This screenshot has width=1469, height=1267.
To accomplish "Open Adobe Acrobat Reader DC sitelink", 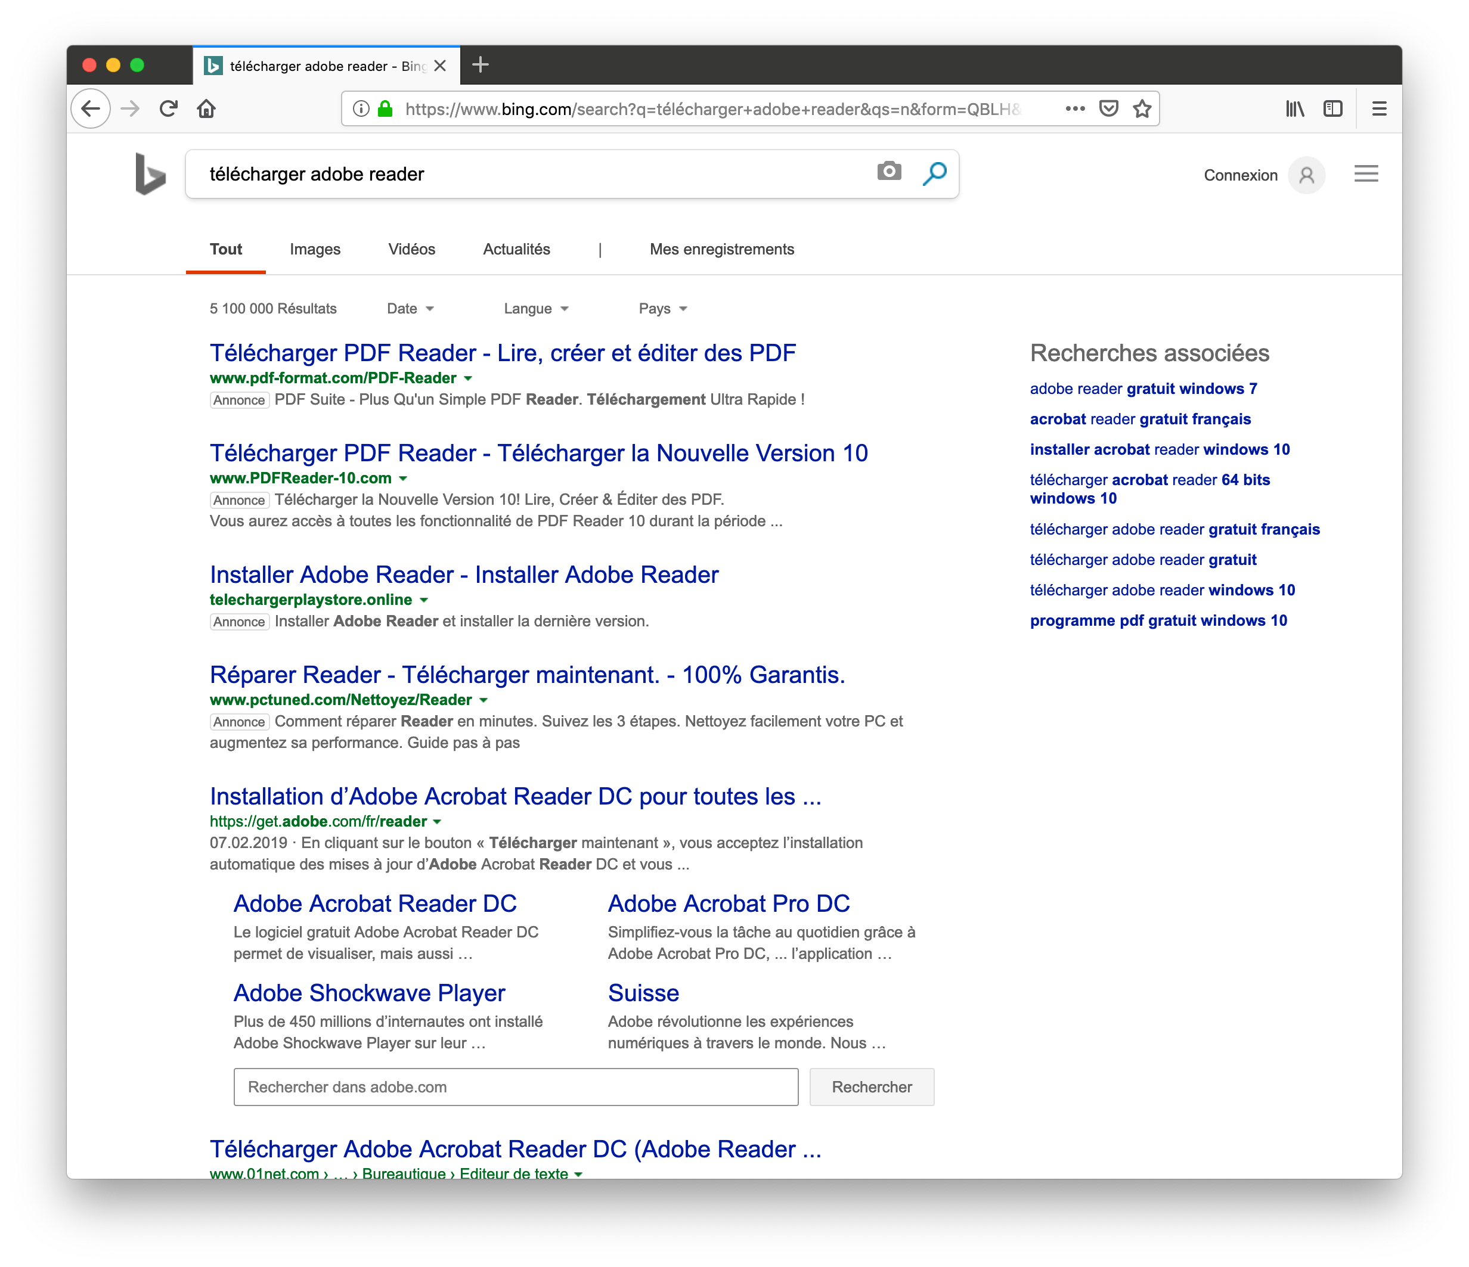I will tap(375, 903).
